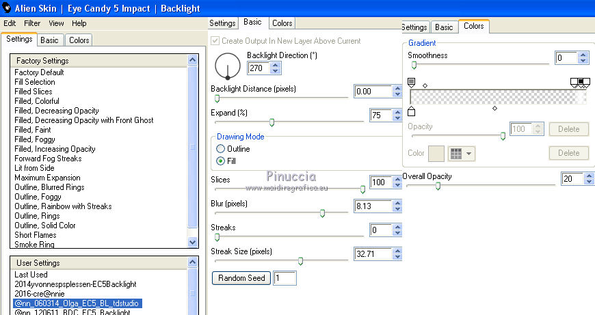Click the Backlight Direction dial
The width and height of the screenshot is (595, 315).
pos(228,66)
